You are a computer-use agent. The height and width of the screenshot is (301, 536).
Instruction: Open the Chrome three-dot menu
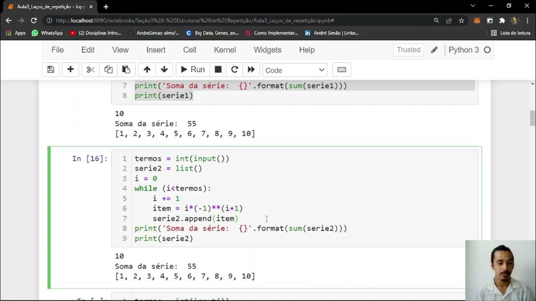tap(527, 20)
